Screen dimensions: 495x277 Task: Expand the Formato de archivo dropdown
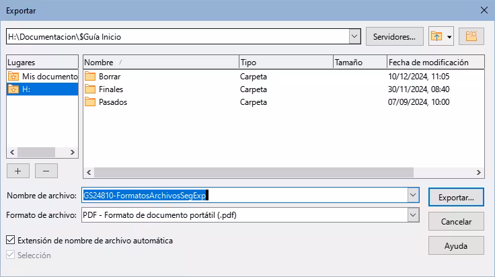[x=413, y=215]
